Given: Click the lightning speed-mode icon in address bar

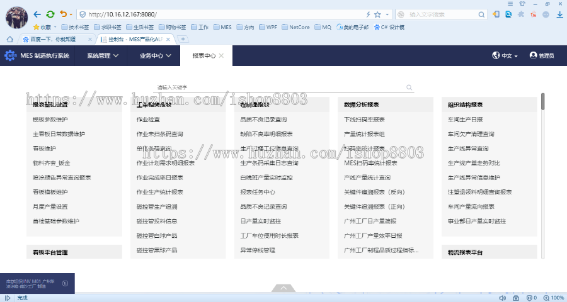Looking at the screenshot, I should pos(368,14).
